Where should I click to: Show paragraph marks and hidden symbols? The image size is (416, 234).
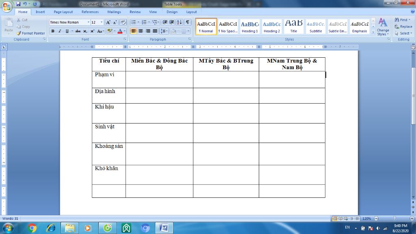point(188,22)
